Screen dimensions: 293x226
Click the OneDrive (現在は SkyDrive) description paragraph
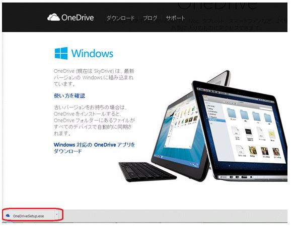pyautogui.click(x=94, y=77)
